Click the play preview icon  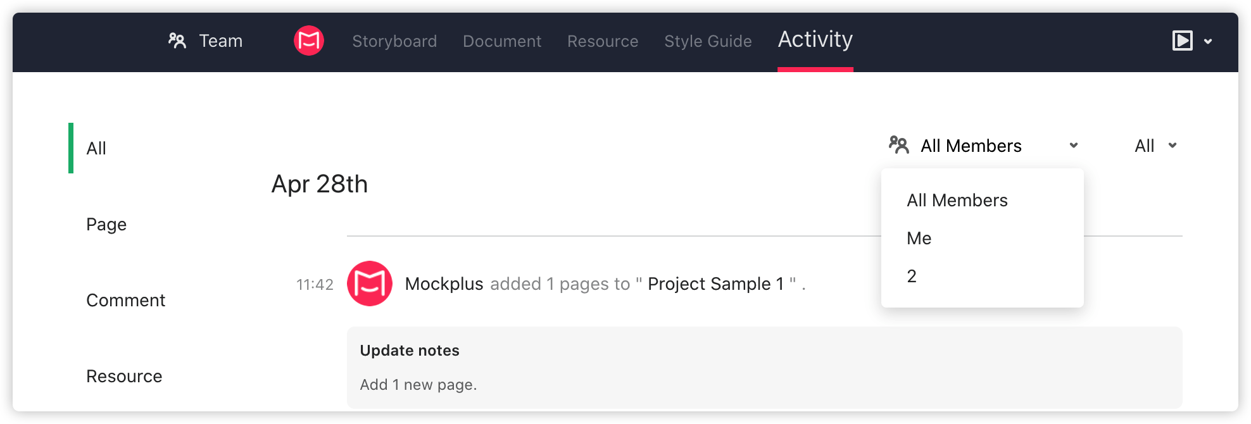point(1182,41)
